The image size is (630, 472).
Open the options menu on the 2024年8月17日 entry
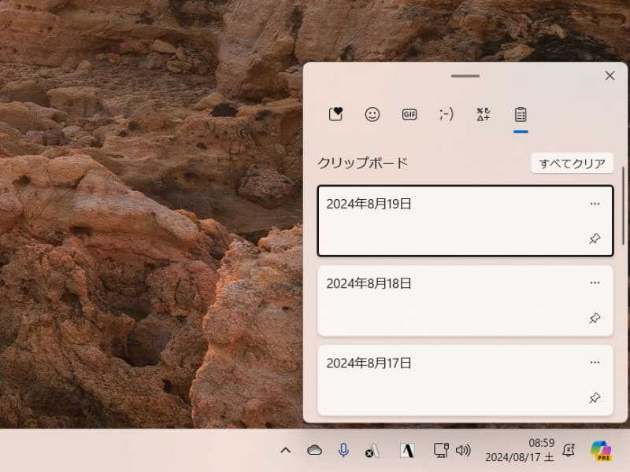pyautogui.click(x=595, y=362)
